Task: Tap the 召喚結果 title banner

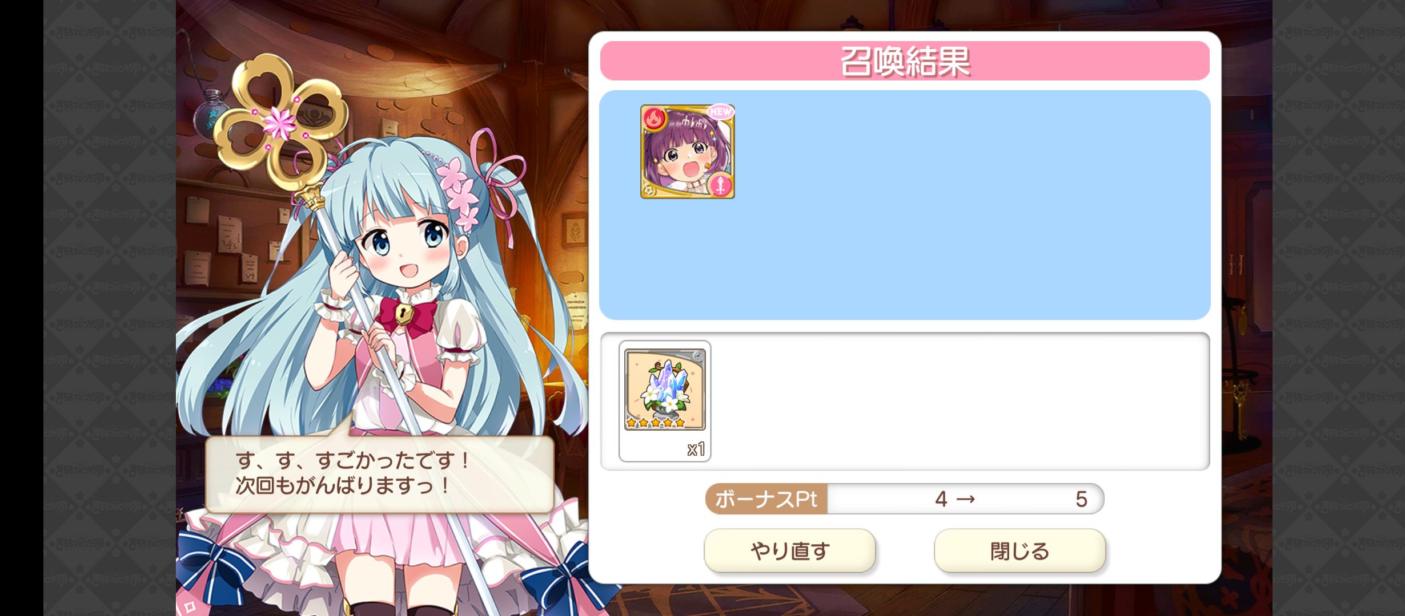Action: (x=905, y=61)
